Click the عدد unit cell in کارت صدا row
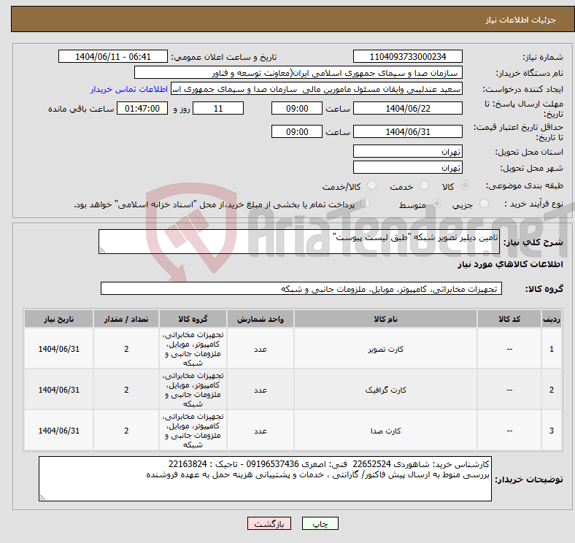This screenshot has height=543, width=575. 261,431
